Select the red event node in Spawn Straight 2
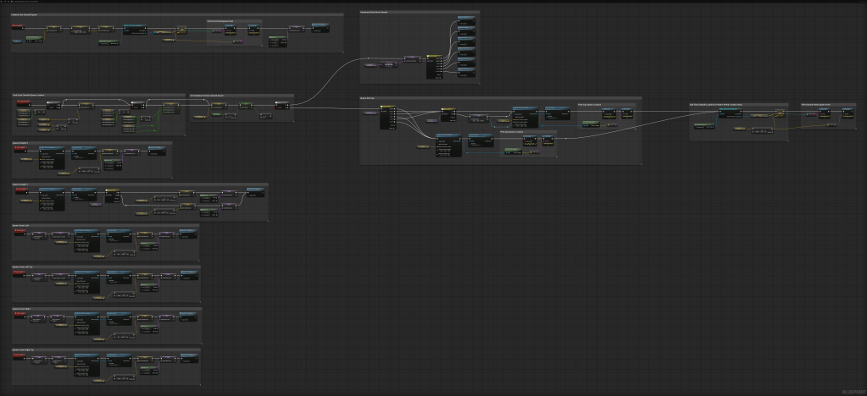 [19, 192]
